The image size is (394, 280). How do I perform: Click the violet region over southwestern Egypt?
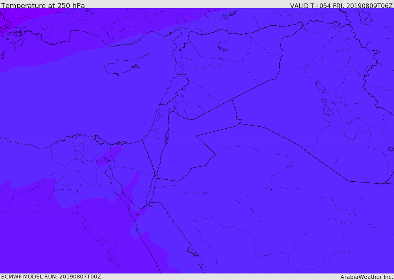tap(38, 239)
